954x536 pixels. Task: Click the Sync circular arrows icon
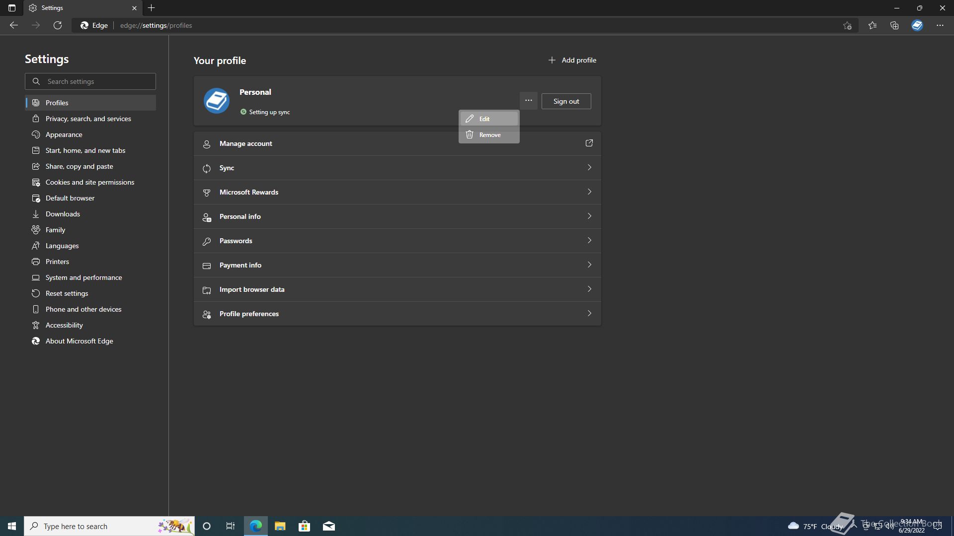(x=207, y=168)
